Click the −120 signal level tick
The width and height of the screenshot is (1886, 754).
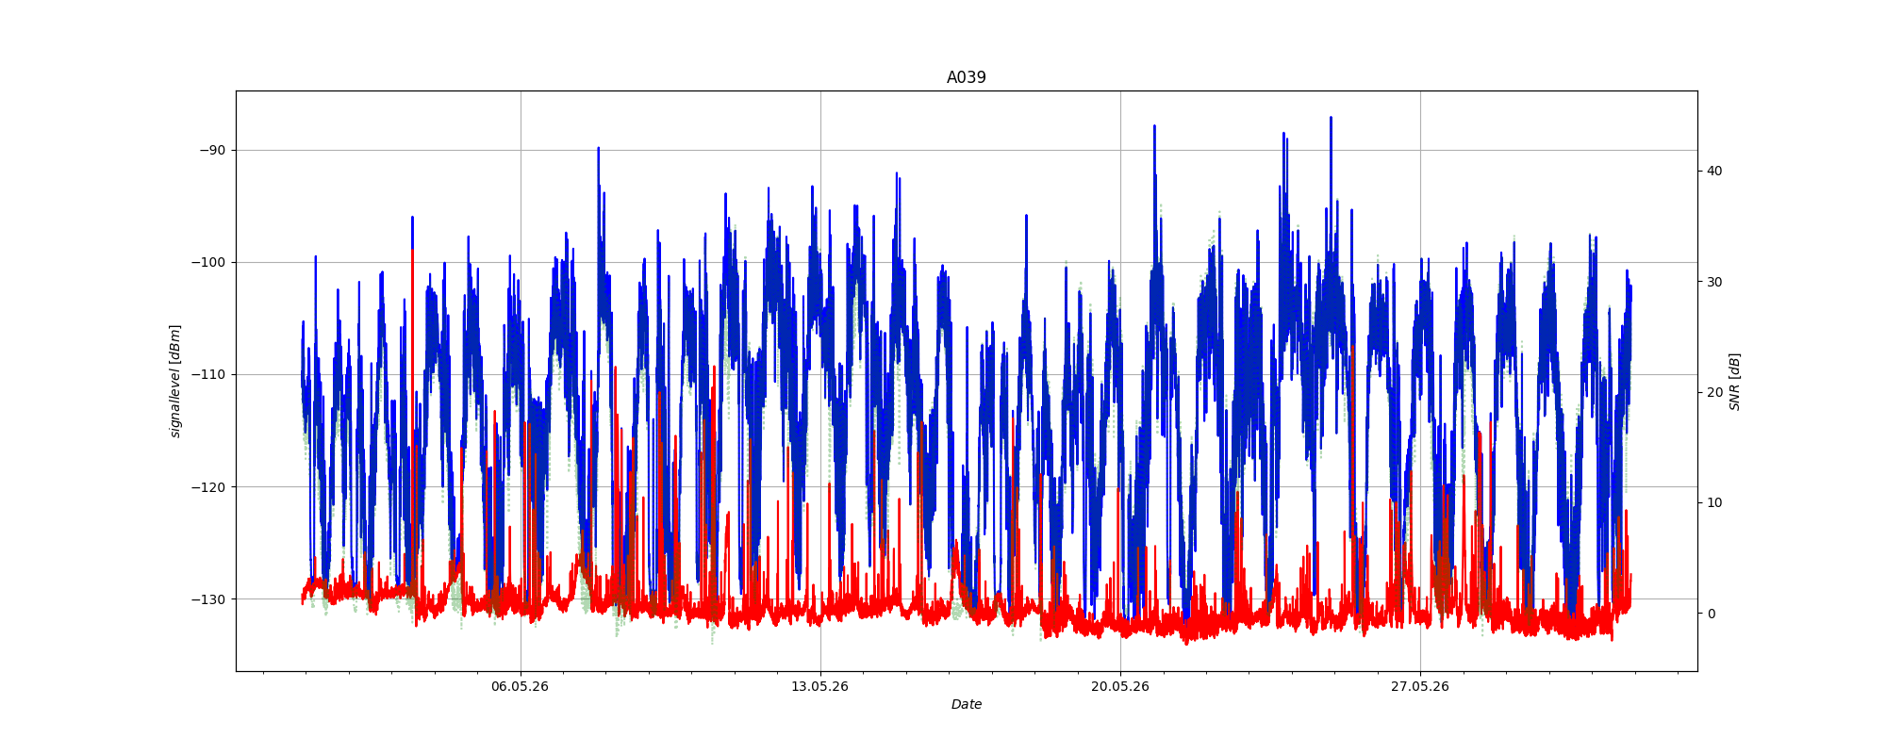[x=208, y=486]
